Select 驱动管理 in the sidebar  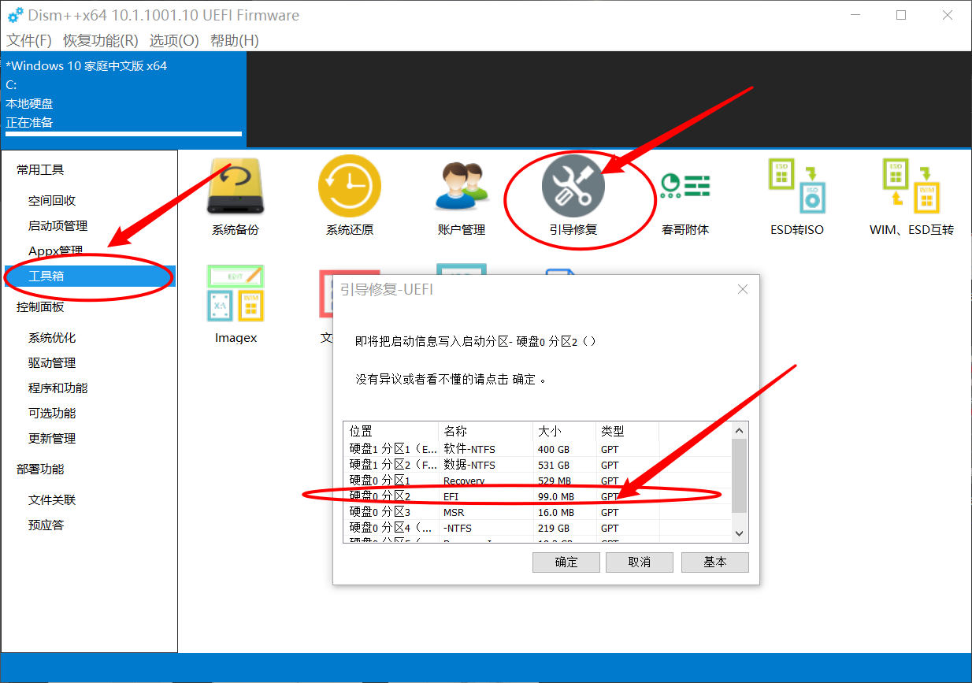click(x=52, y=363)
